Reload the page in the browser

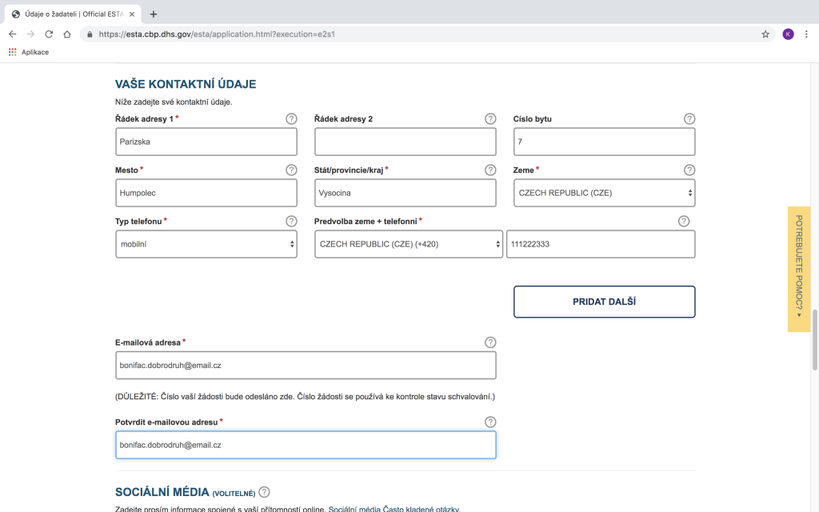click(49, 34)
